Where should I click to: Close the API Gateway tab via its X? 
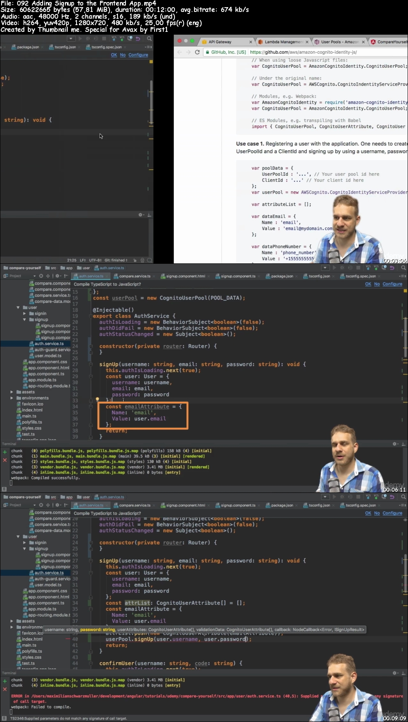click(x=251, y=42)
